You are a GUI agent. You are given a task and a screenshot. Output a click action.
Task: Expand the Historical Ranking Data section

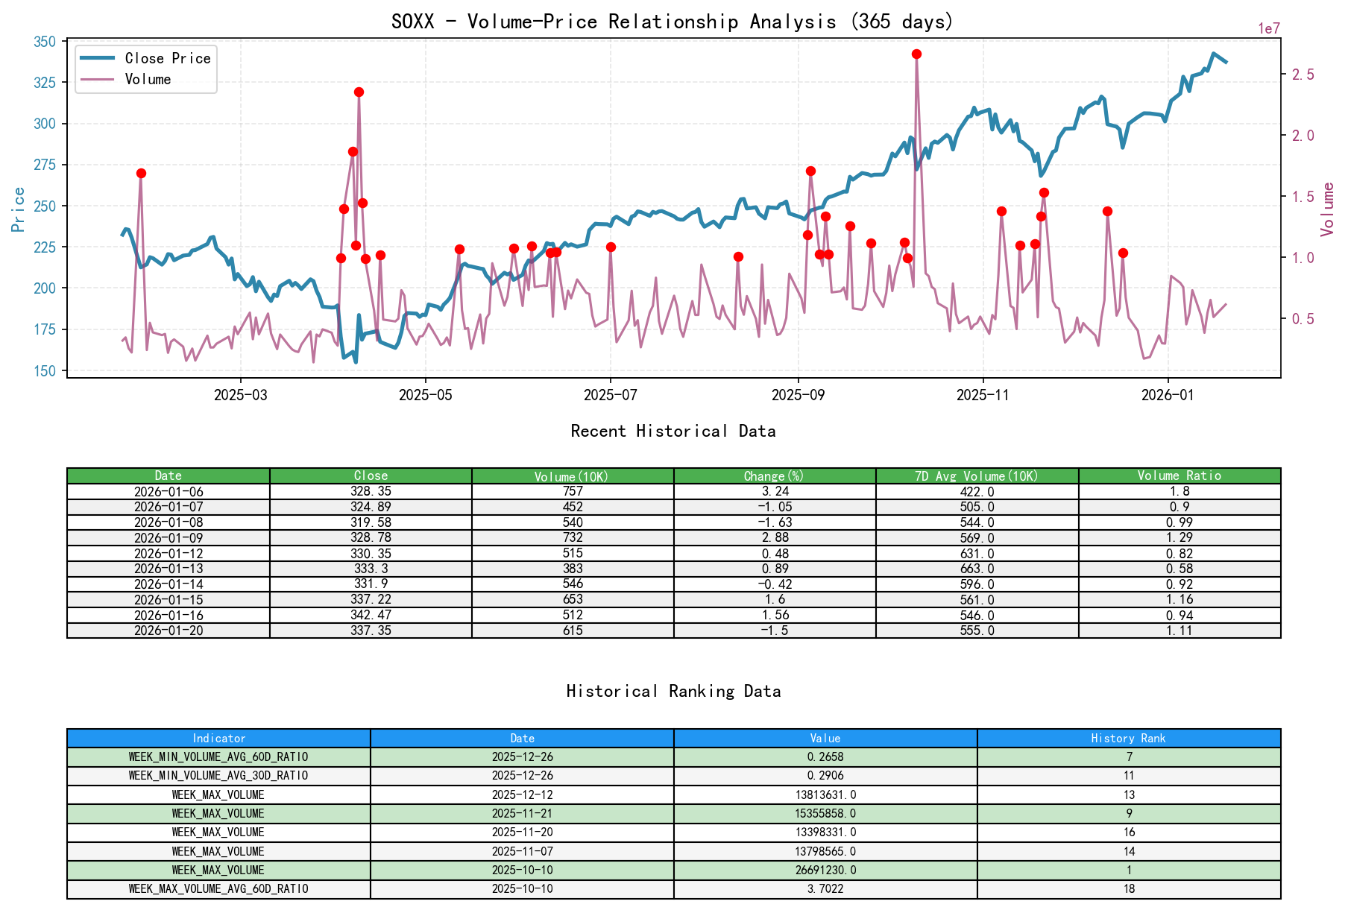pos(673,691)
